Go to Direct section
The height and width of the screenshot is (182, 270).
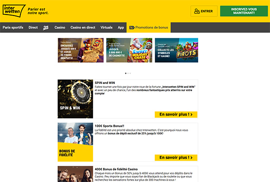(x=33, y=28)
